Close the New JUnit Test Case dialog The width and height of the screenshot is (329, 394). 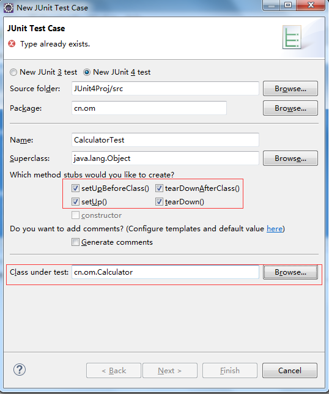click(x=311, y=5)
